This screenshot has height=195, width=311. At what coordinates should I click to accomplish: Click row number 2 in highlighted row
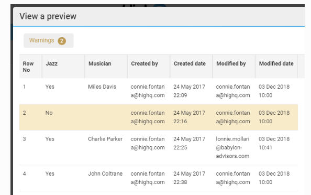pos(24,113)
